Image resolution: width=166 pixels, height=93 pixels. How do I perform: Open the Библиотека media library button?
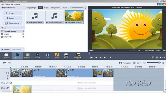tap(17, 56)
